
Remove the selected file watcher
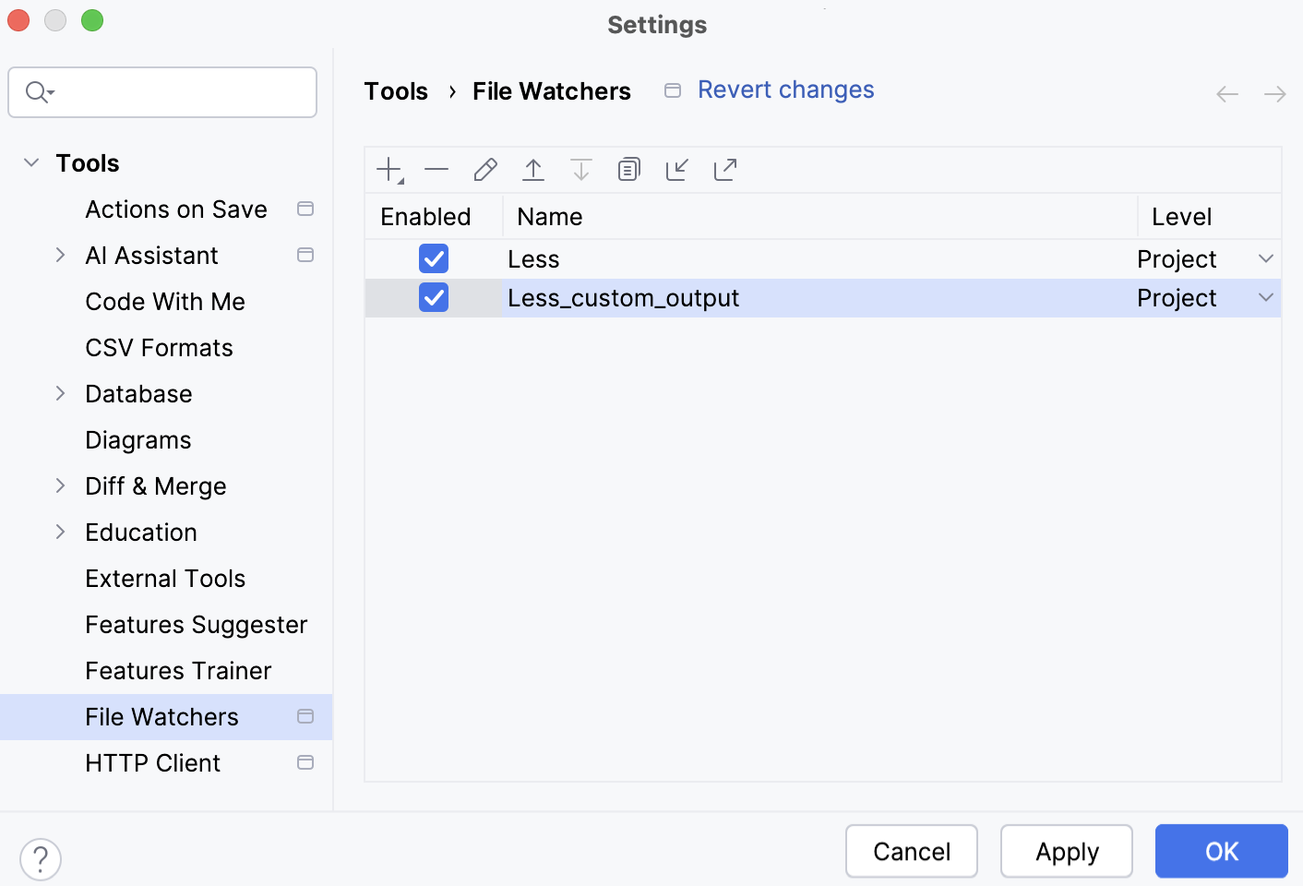(x=436, y=170)
